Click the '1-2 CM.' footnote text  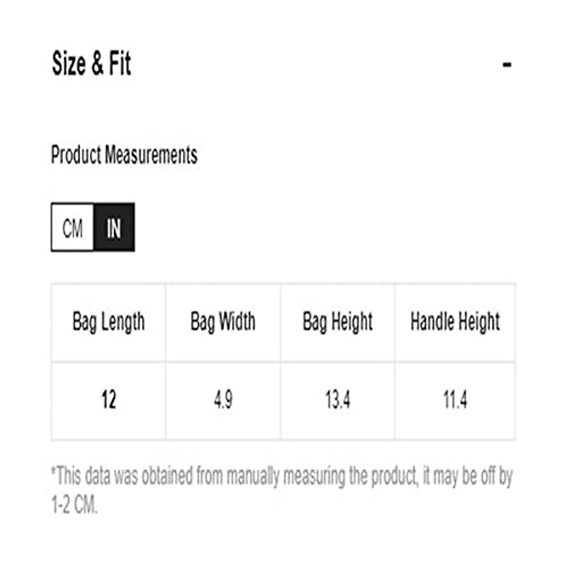click(74, 505)
